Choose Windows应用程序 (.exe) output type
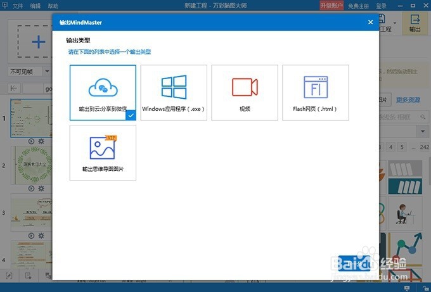431x292 pixels. point(174,92)
